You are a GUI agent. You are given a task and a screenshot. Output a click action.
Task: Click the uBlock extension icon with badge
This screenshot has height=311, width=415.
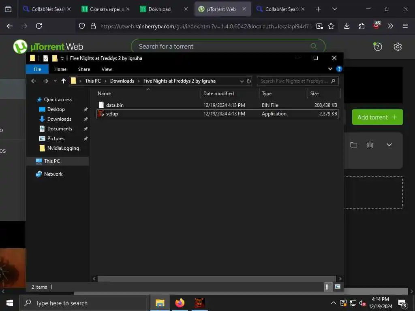(x=376, y=25)
